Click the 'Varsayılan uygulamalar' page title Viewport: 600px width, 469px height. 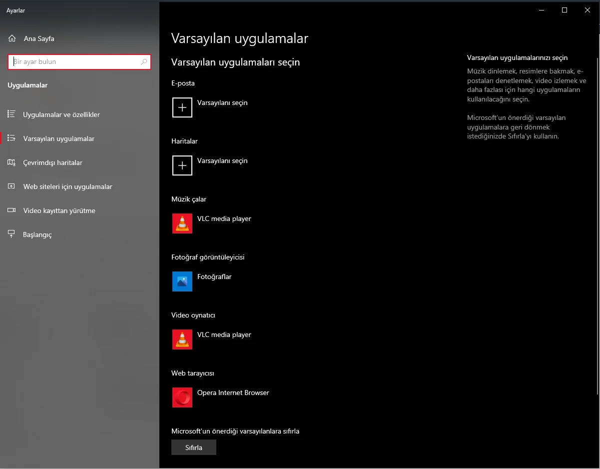pyautogui.click(x=240, y=38)
